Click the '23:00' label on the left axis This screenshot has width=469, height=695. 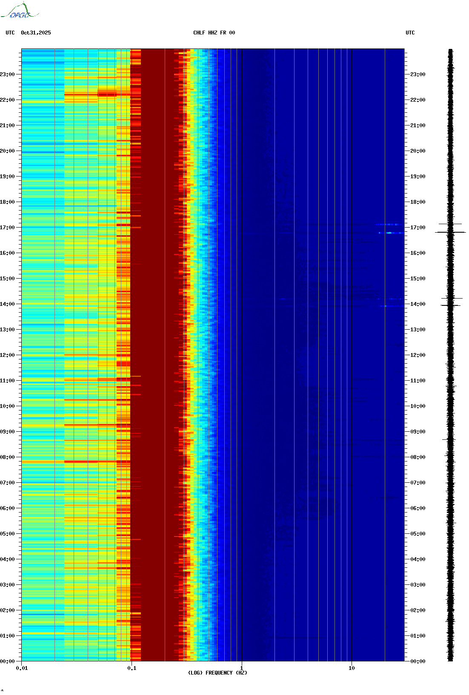coord(7,74)
